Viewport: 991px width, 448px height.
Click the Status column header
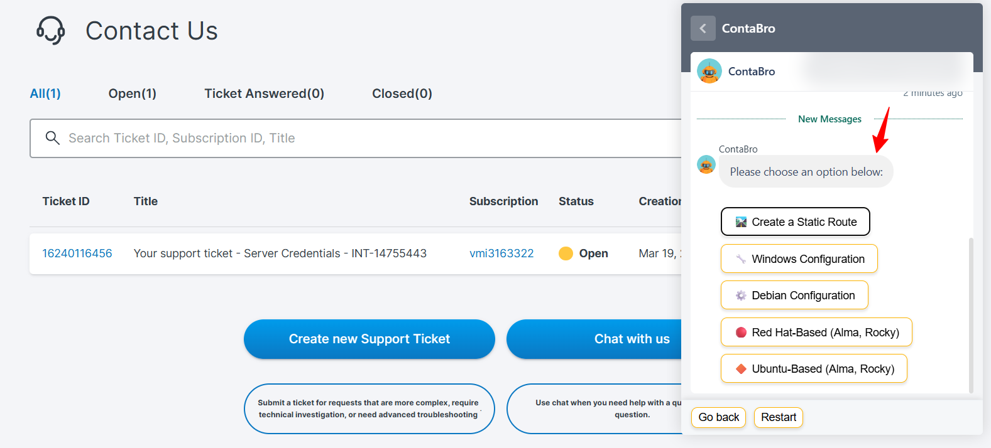[576, 201]
